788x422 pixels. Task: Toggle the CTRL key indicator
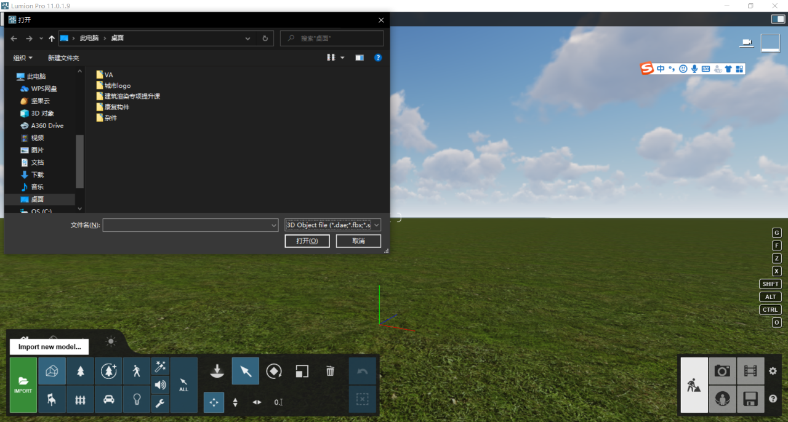[770, 310]
